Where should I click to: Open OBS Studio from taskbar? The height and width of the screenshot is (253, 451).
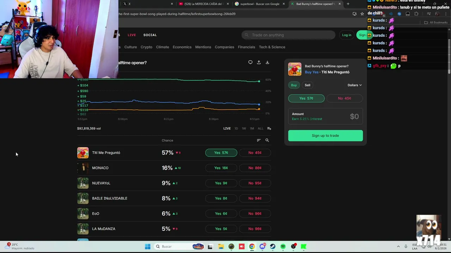[294, 247]
